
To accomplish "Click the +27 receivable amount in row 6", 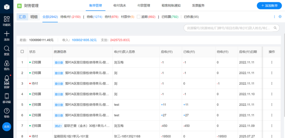I will point(164,115).
